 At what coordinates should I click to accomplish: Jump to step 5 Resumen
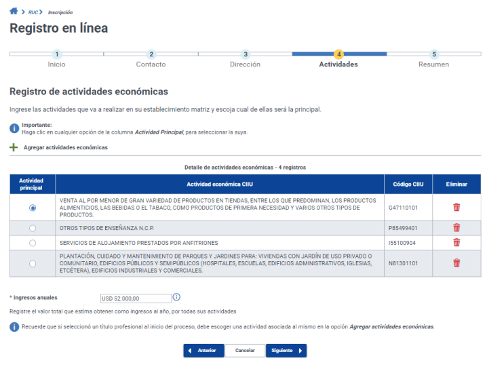click(434, 54)
